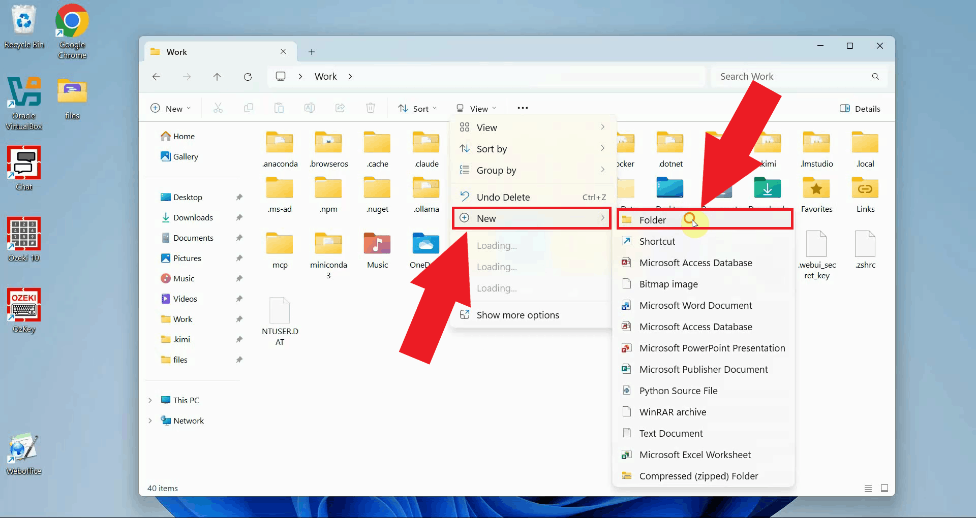Open Google Chrome from the desktop
Screen dimensions: 976x518
pyautogui.click(x=71, y=21)
